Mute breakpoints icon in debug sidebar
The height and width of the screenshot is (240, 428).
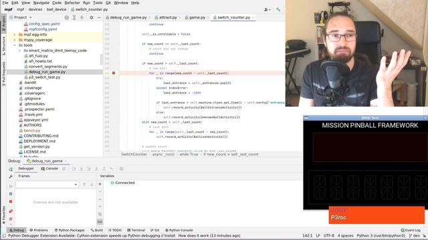[11, 219]
